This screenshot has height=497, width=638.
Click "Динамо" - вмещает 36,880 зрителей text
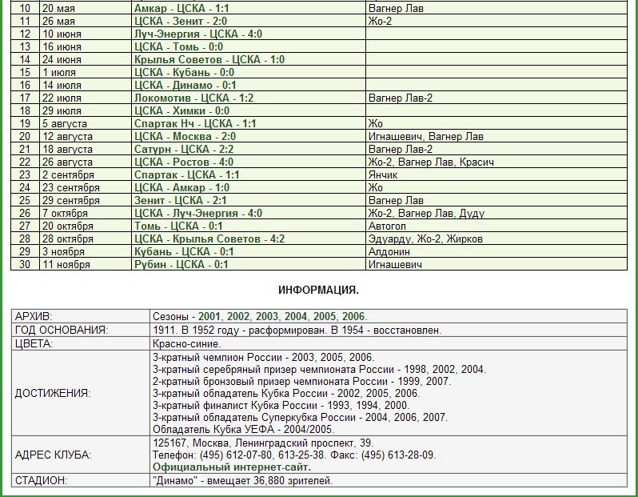pyautogui.click(x=243, y=481)
